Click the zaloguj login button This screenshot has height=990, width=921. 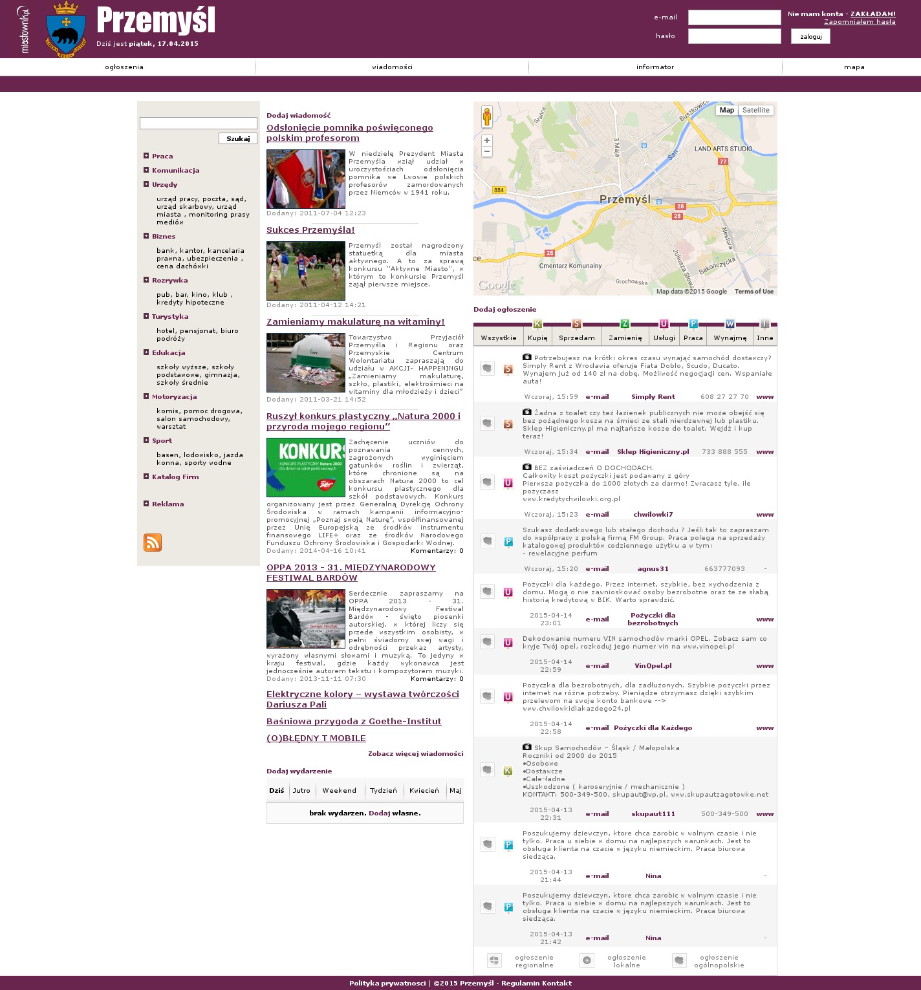point(810,36)
